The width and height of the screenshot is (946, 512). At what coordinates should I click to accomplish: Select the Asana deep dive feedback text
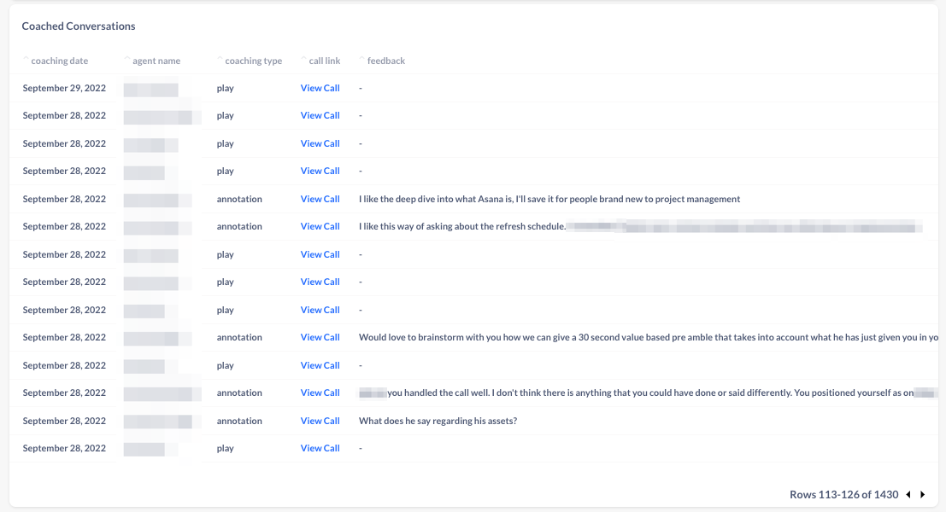(549, 199)
